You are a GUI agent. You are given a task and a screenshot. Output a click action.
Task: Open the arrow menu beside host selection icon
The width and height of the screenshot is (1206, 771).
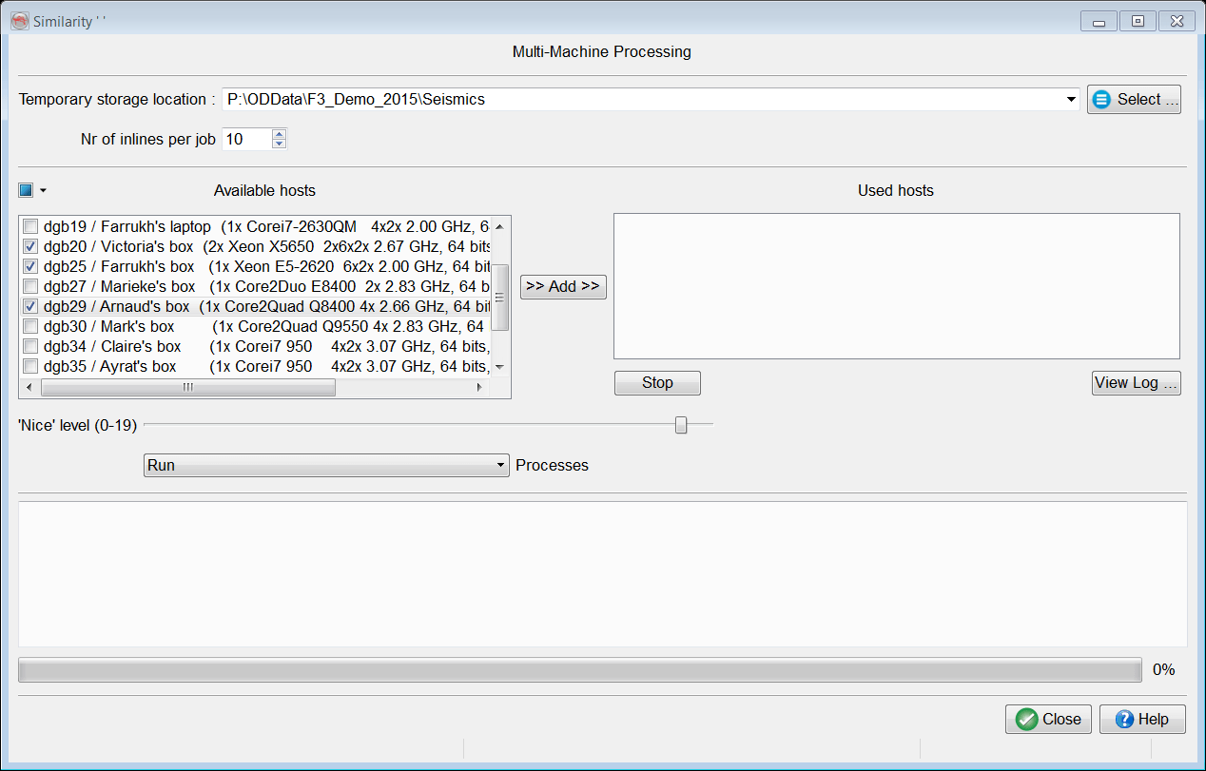click(44, 191)
